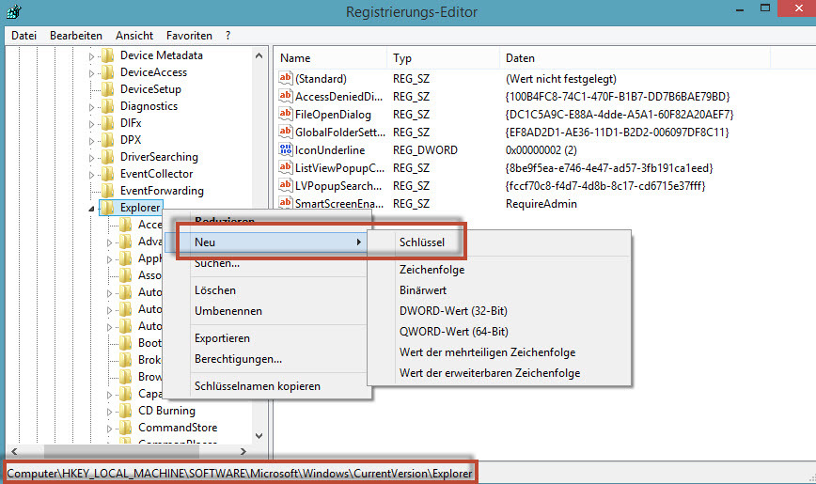Select the Device Metadata folder icon
Image resolution: width=816 pixels, height=484 pixels.
(107, 55)
